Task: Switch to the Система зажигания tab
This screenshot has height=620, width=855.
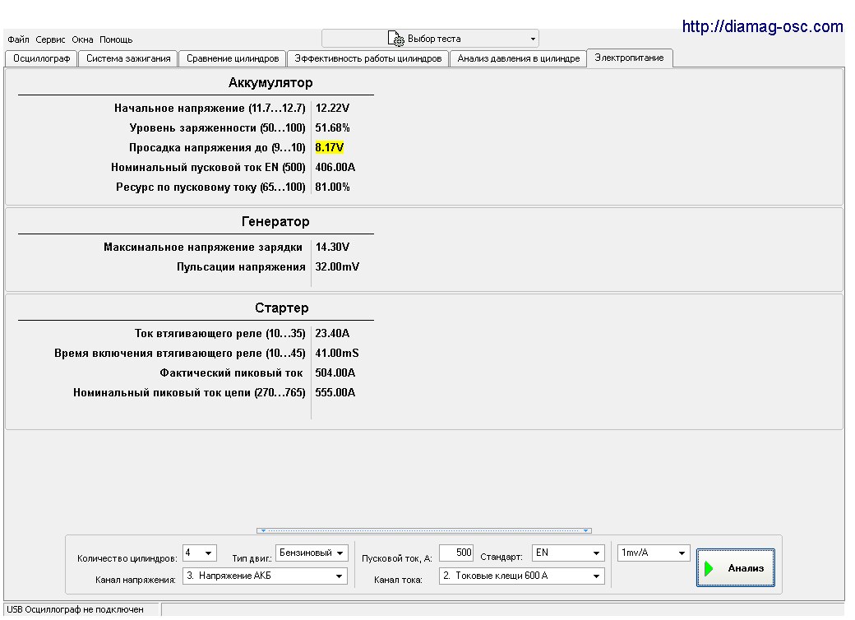Action: coord(128,58)
